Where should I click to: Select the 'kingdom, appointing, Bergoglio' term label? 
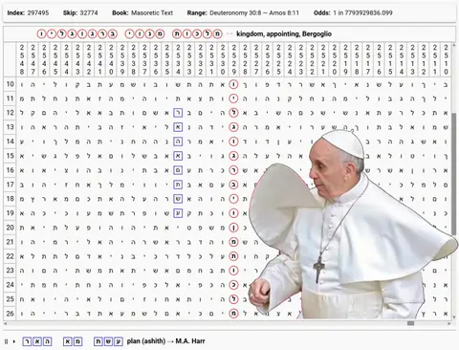(x=284, y=34)
